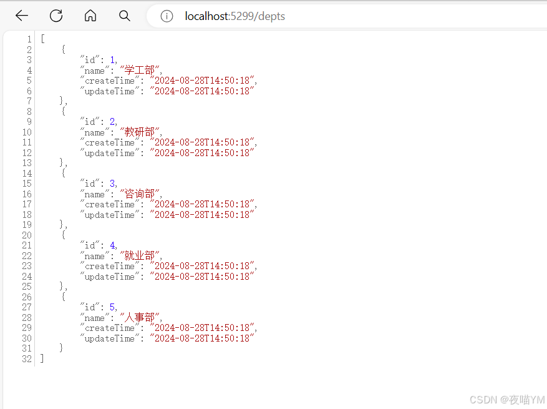The width and height of the screenshot is (547, 409).
Task: Click the id value 5 on line 27
Action: coord(112,307)
